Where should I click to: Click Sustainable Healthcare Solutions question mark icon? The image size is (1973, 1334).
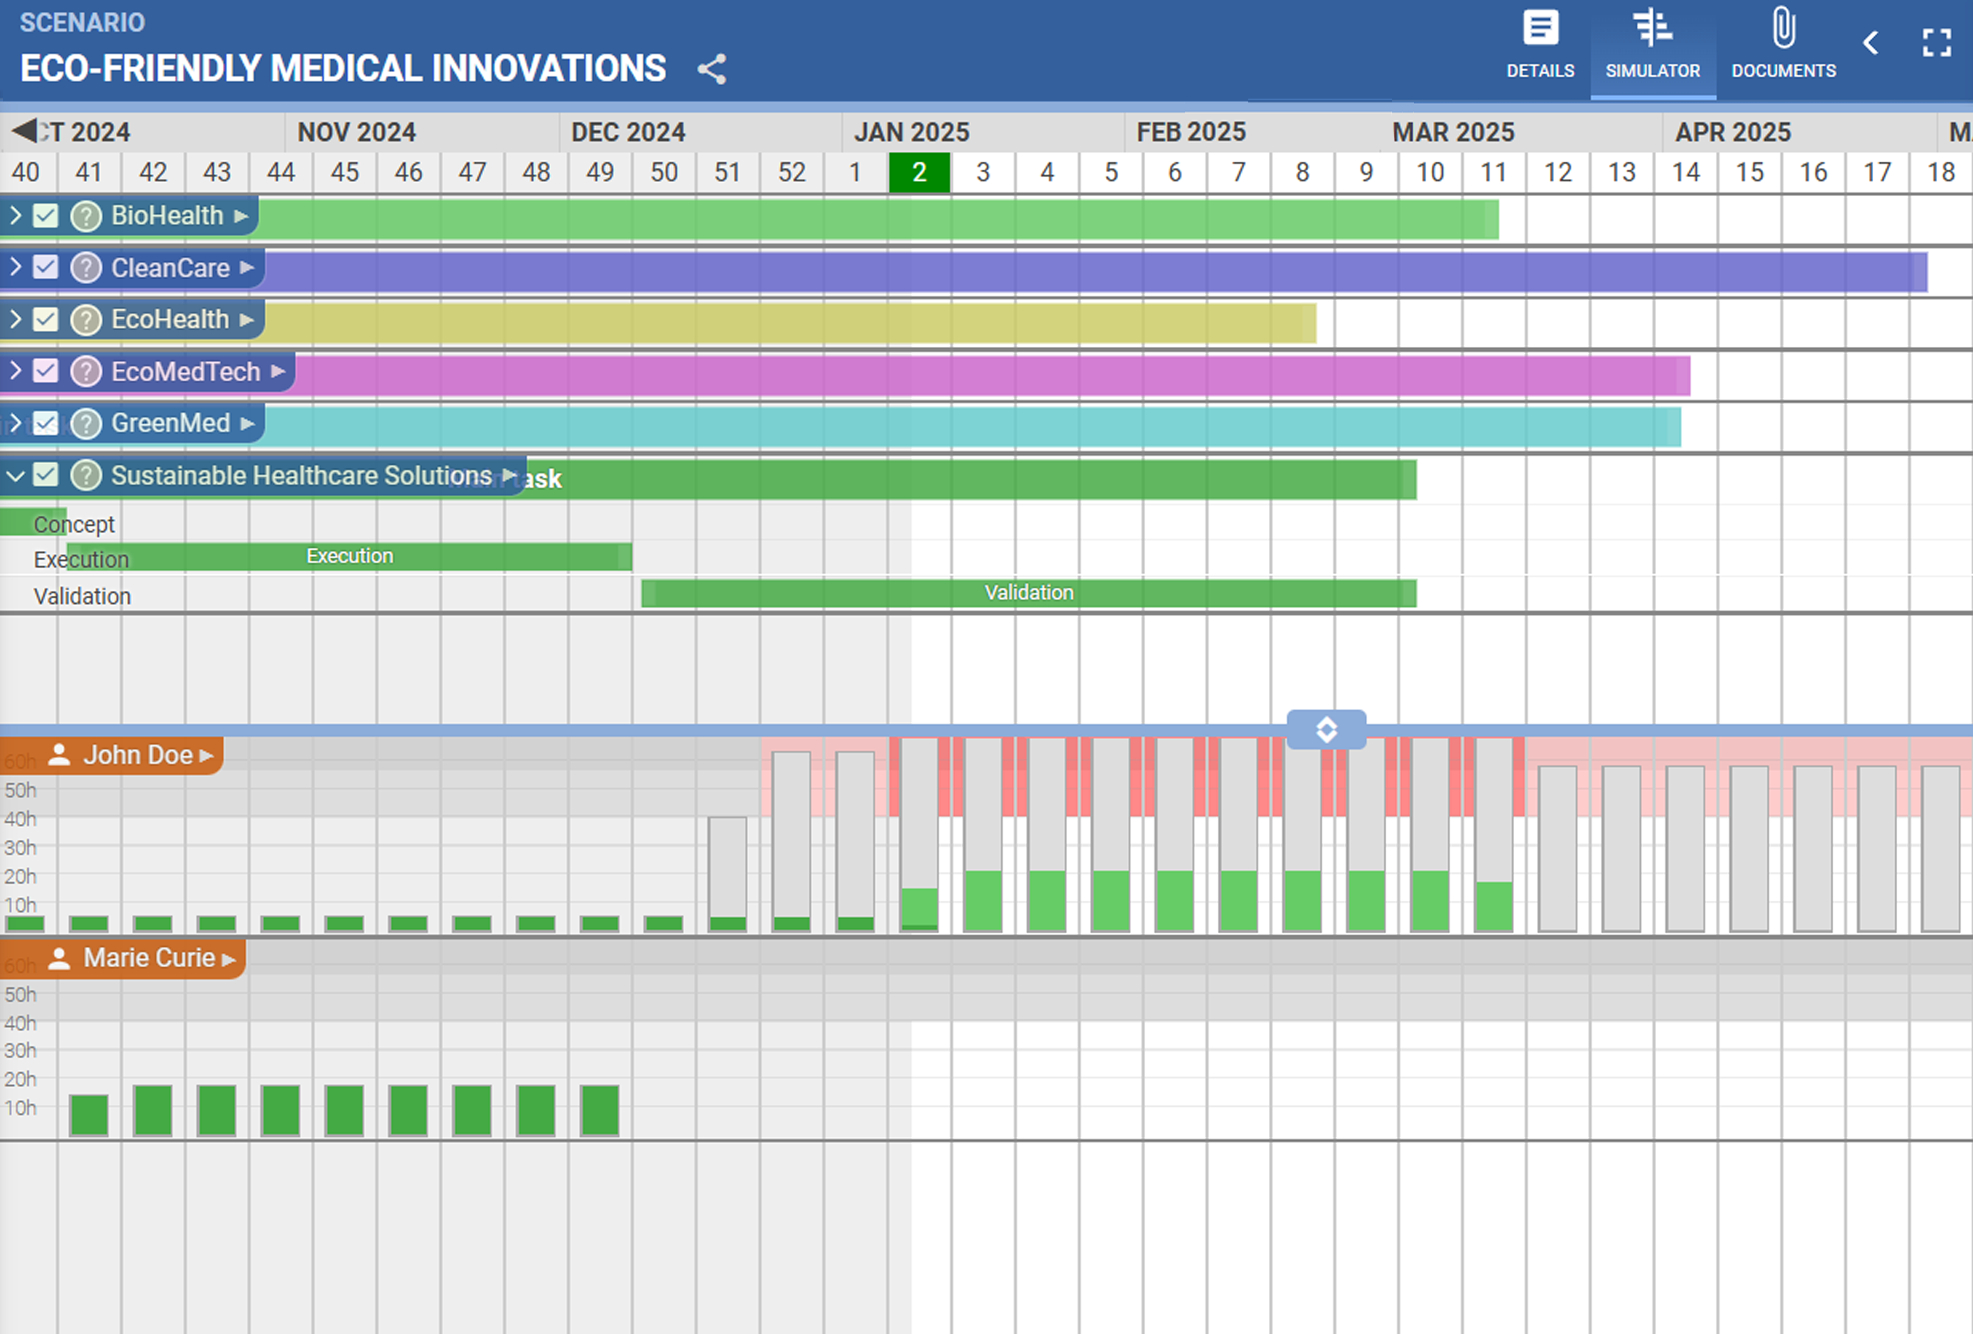tap(86, 476)
